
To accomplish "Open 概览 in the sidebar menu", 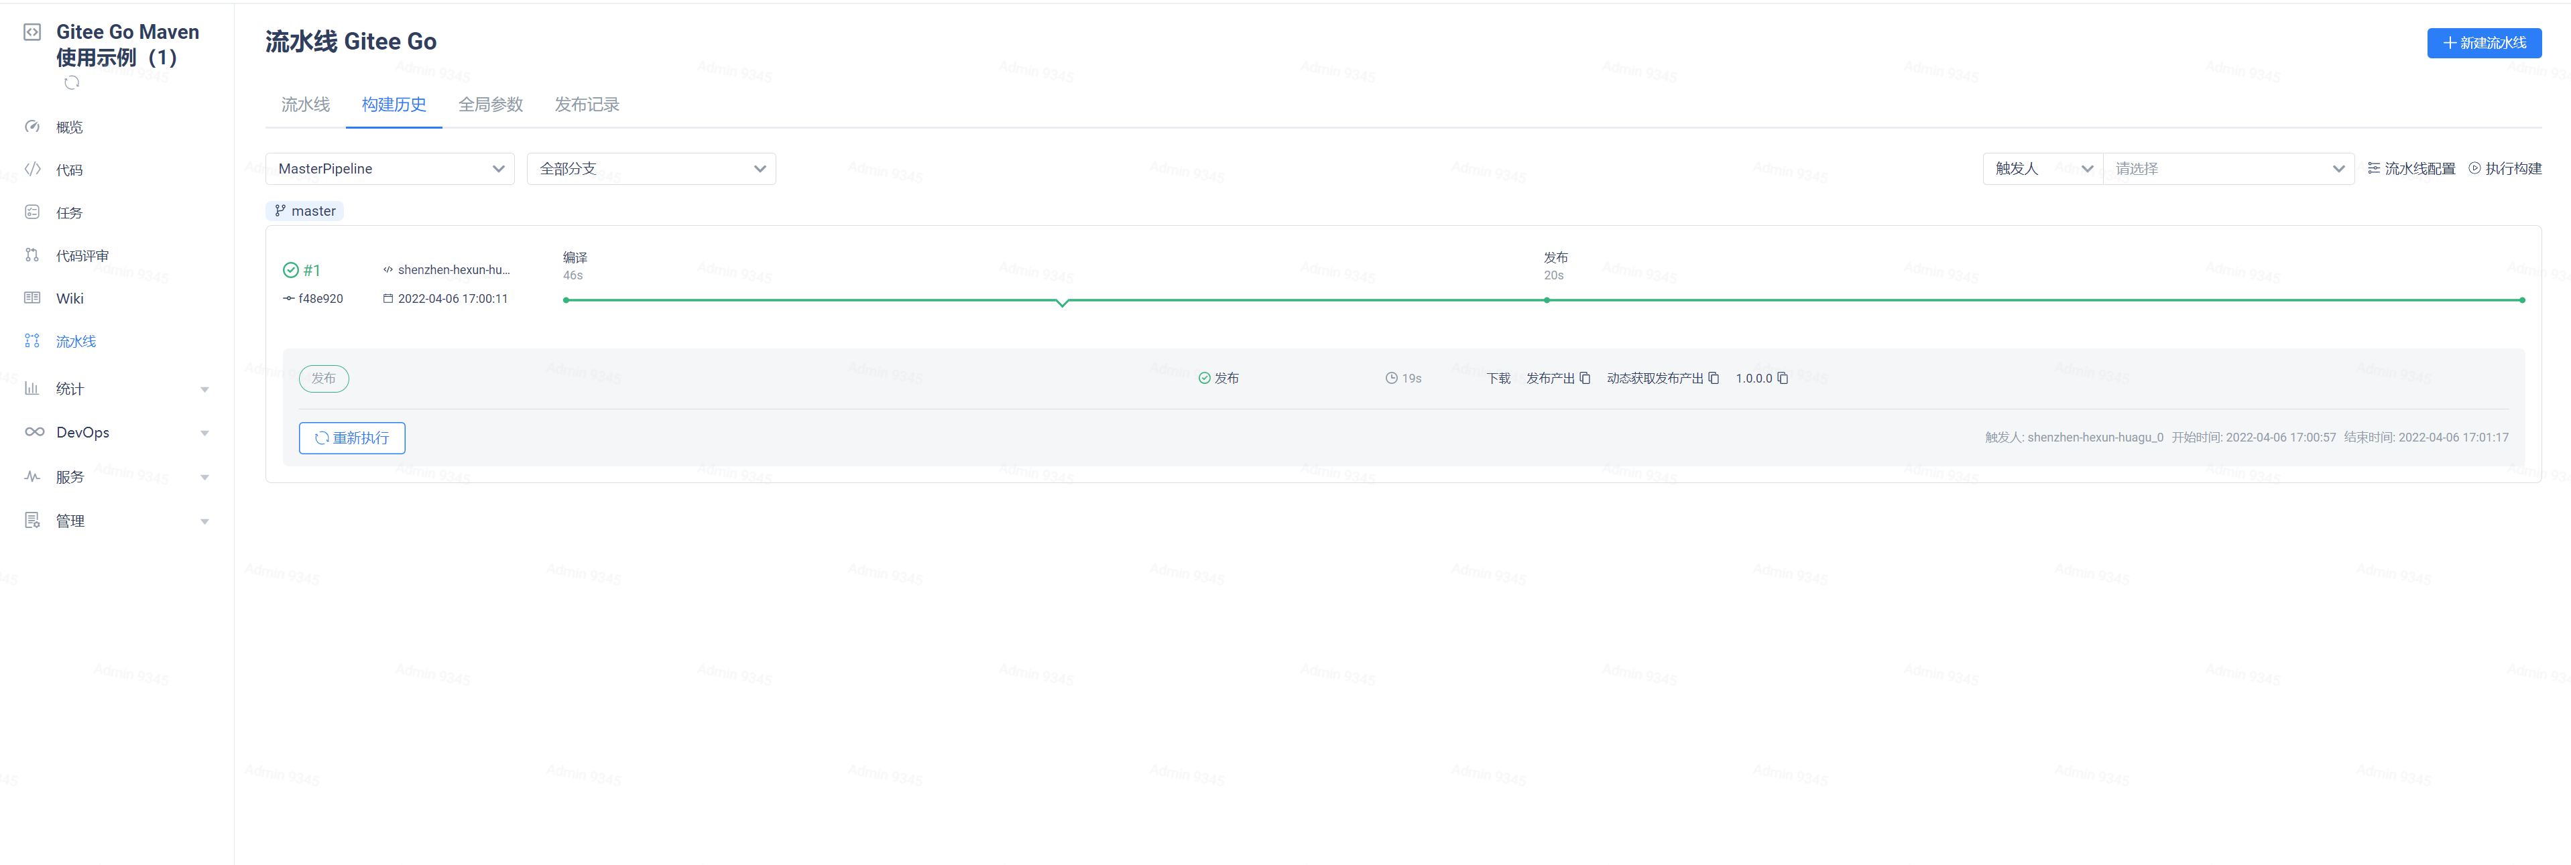I will [x=70, y=127].
